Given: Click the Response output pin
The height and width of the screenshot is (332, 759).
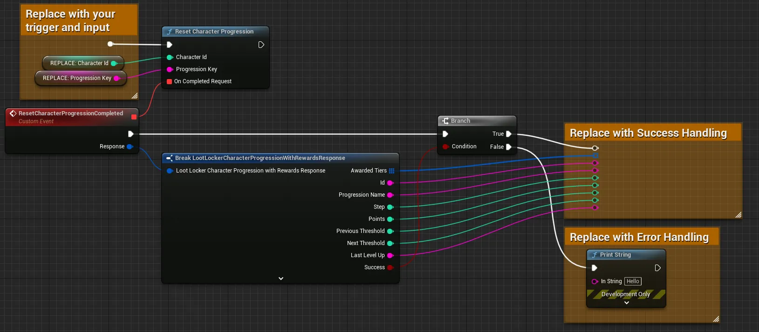Looking at the screenshot, I should click(x=130, y=146).
